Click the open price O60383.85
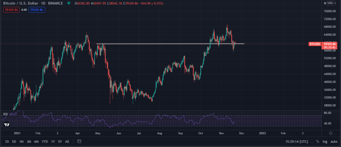 (x=82, y=3)
